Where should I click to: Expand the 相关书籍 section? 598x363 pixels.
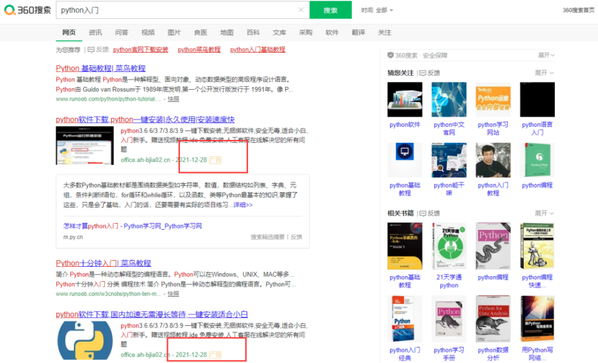coord(545,213)
